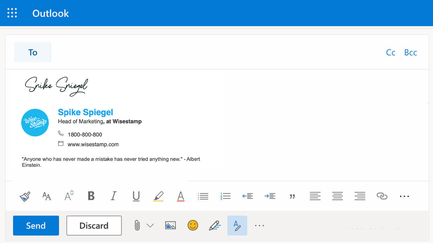Click the phone number 1800-800-800
Screen dimensions: 433x243
tap(85, 135)
